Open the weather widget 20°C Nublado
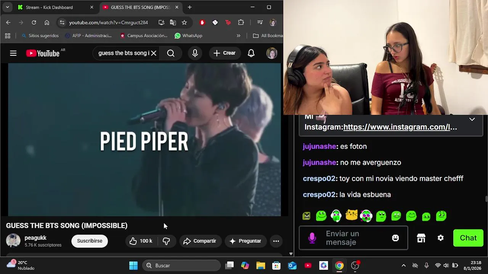The image size is (488, 274). [x=21, y=265]
